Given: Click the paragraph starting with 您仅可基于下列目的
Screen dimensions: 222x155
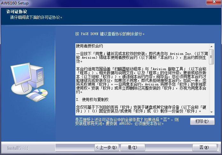Looking at the screenshot, I should [x=141, y=109].
